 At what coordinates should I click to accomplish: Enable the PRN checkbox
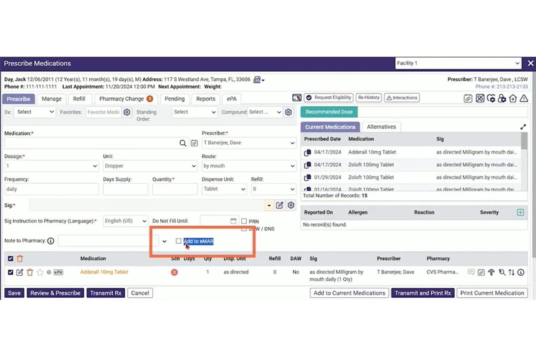[x=244, y=221]
